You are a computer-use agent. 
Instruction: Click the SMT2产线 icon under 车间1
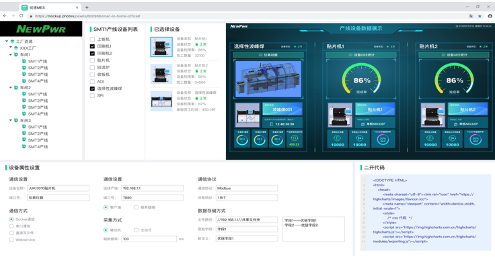coord(24,68)
